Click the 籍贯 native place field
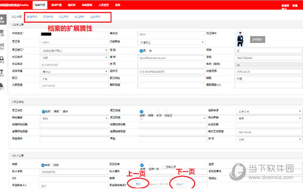303x189 pixels. tap(74, 78)
